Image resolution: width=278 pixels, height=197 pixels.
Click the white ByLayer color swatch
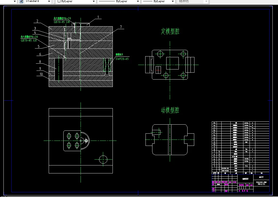[x=59, y=1]
